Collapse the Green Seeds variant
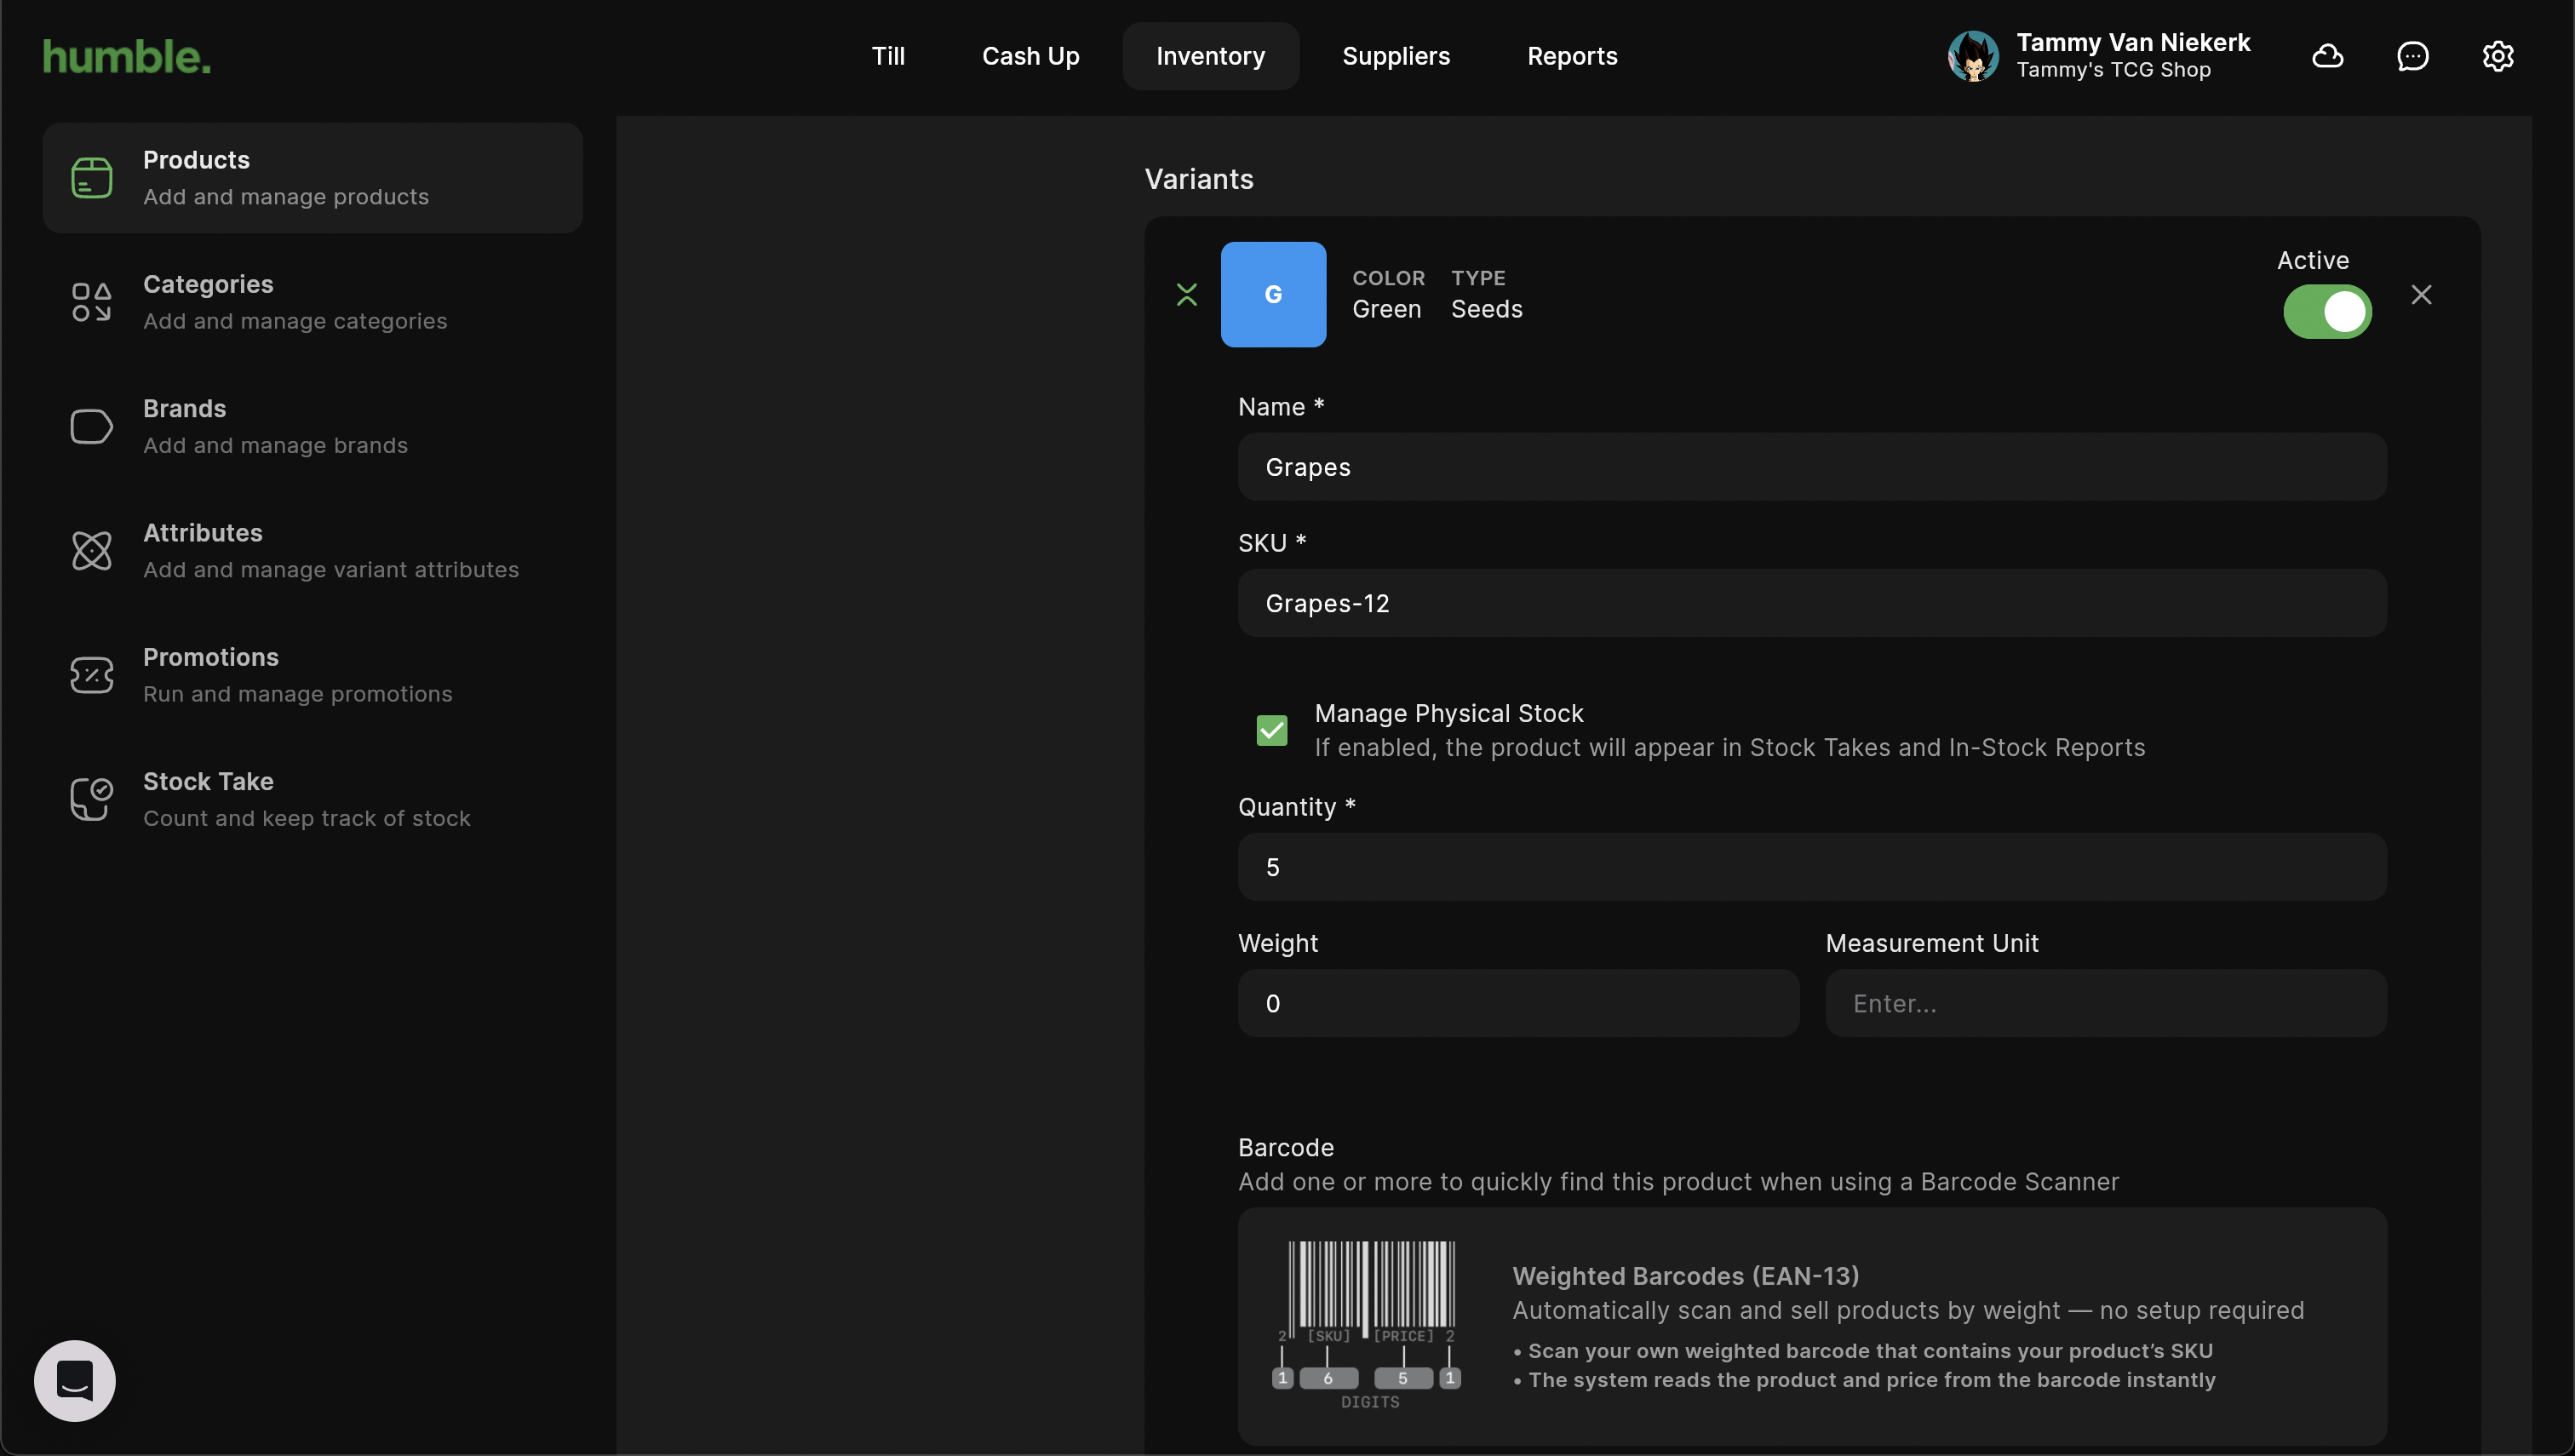2575x1456 pixels. coord(1186,295)
